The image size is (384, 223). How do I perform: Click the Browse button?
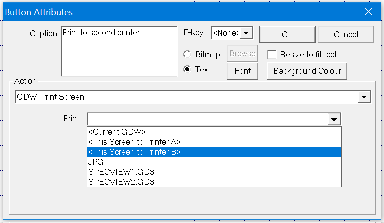point(243,54)
